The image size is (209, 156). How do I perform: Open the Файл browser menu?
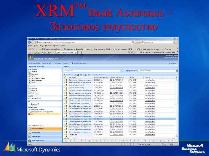coord(30,46)
